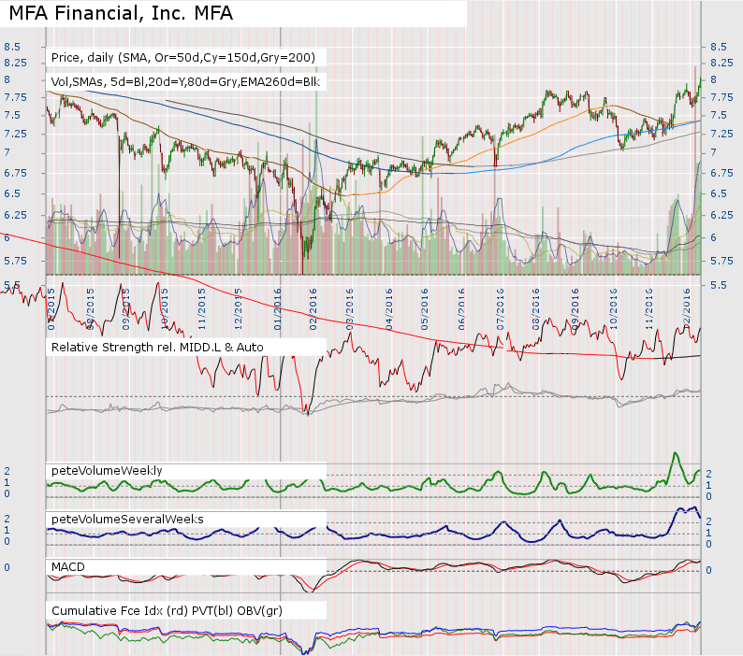
Task: Click the 03/2016 date axis label
Action: click(350, 309)
